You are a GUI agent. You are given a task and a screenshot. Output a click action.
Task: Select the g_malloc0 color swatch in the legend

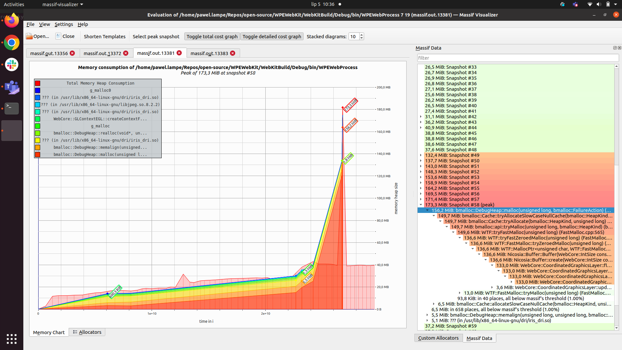pos(38,90)
